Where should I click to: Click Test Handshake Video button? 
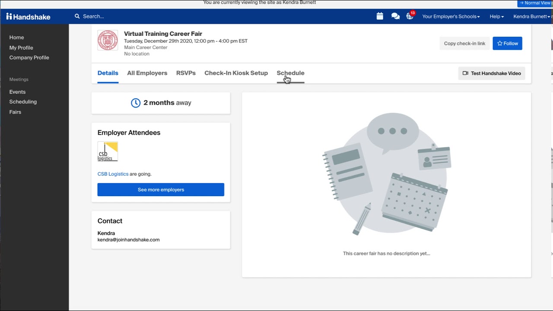pyautogui.click(x=492, y=73)
